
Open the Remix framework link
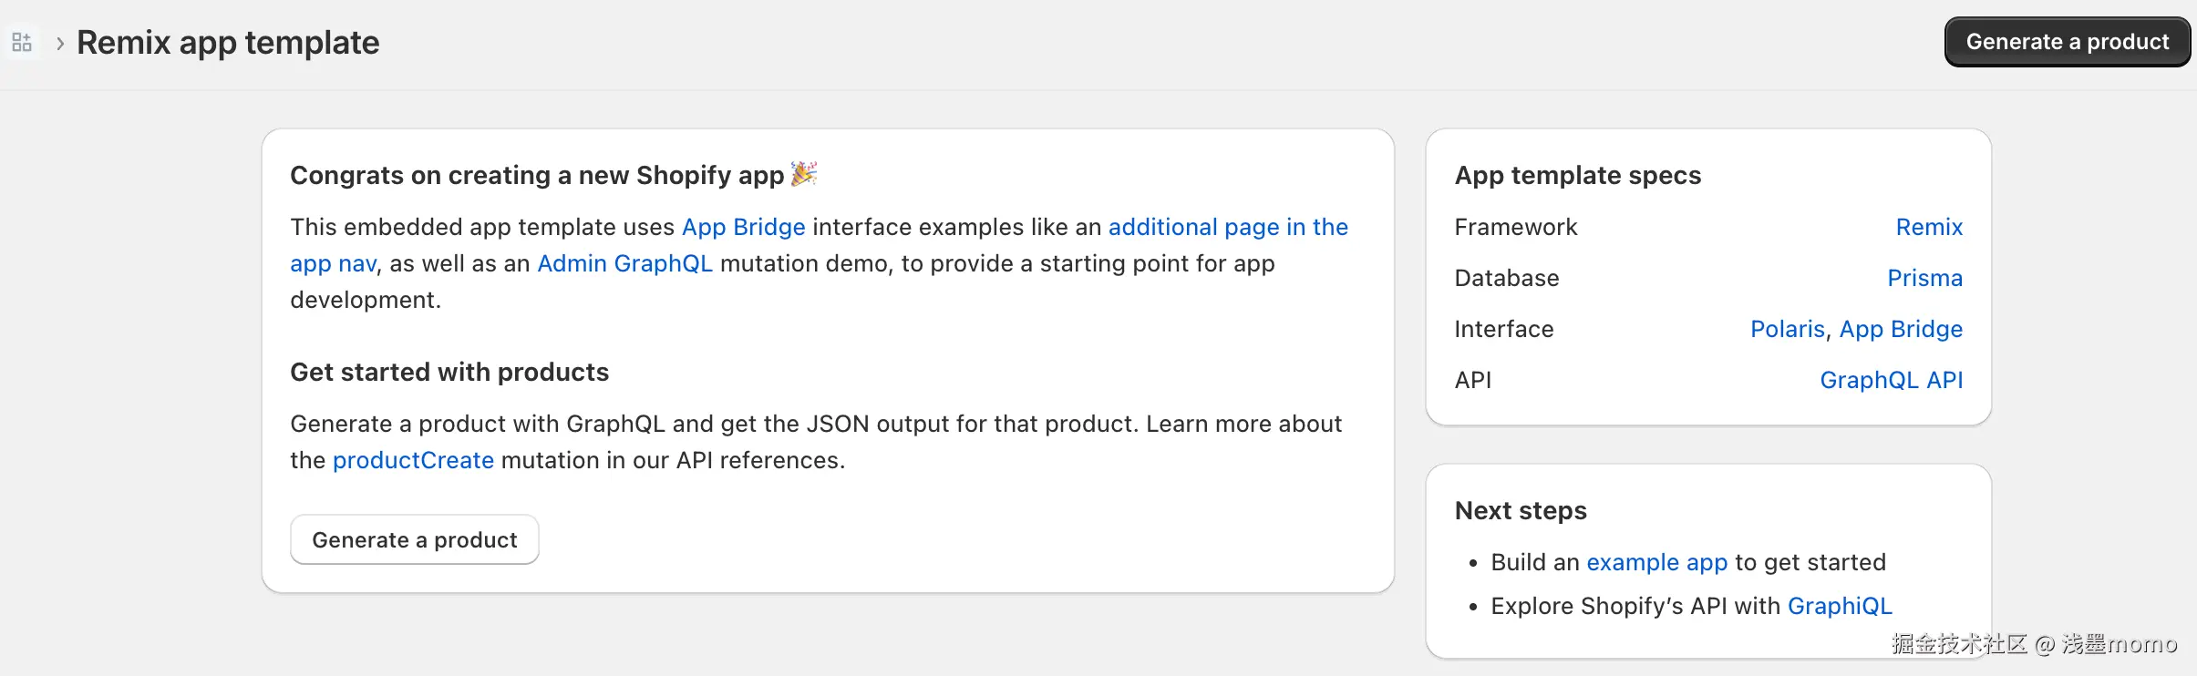pos(1928,227)
